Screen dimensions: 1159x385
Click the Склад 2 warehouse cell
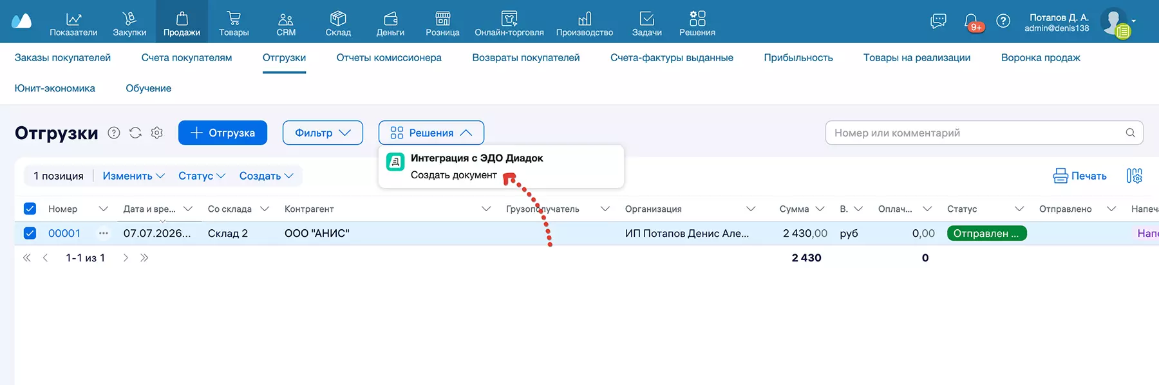(x=228, y=233)
